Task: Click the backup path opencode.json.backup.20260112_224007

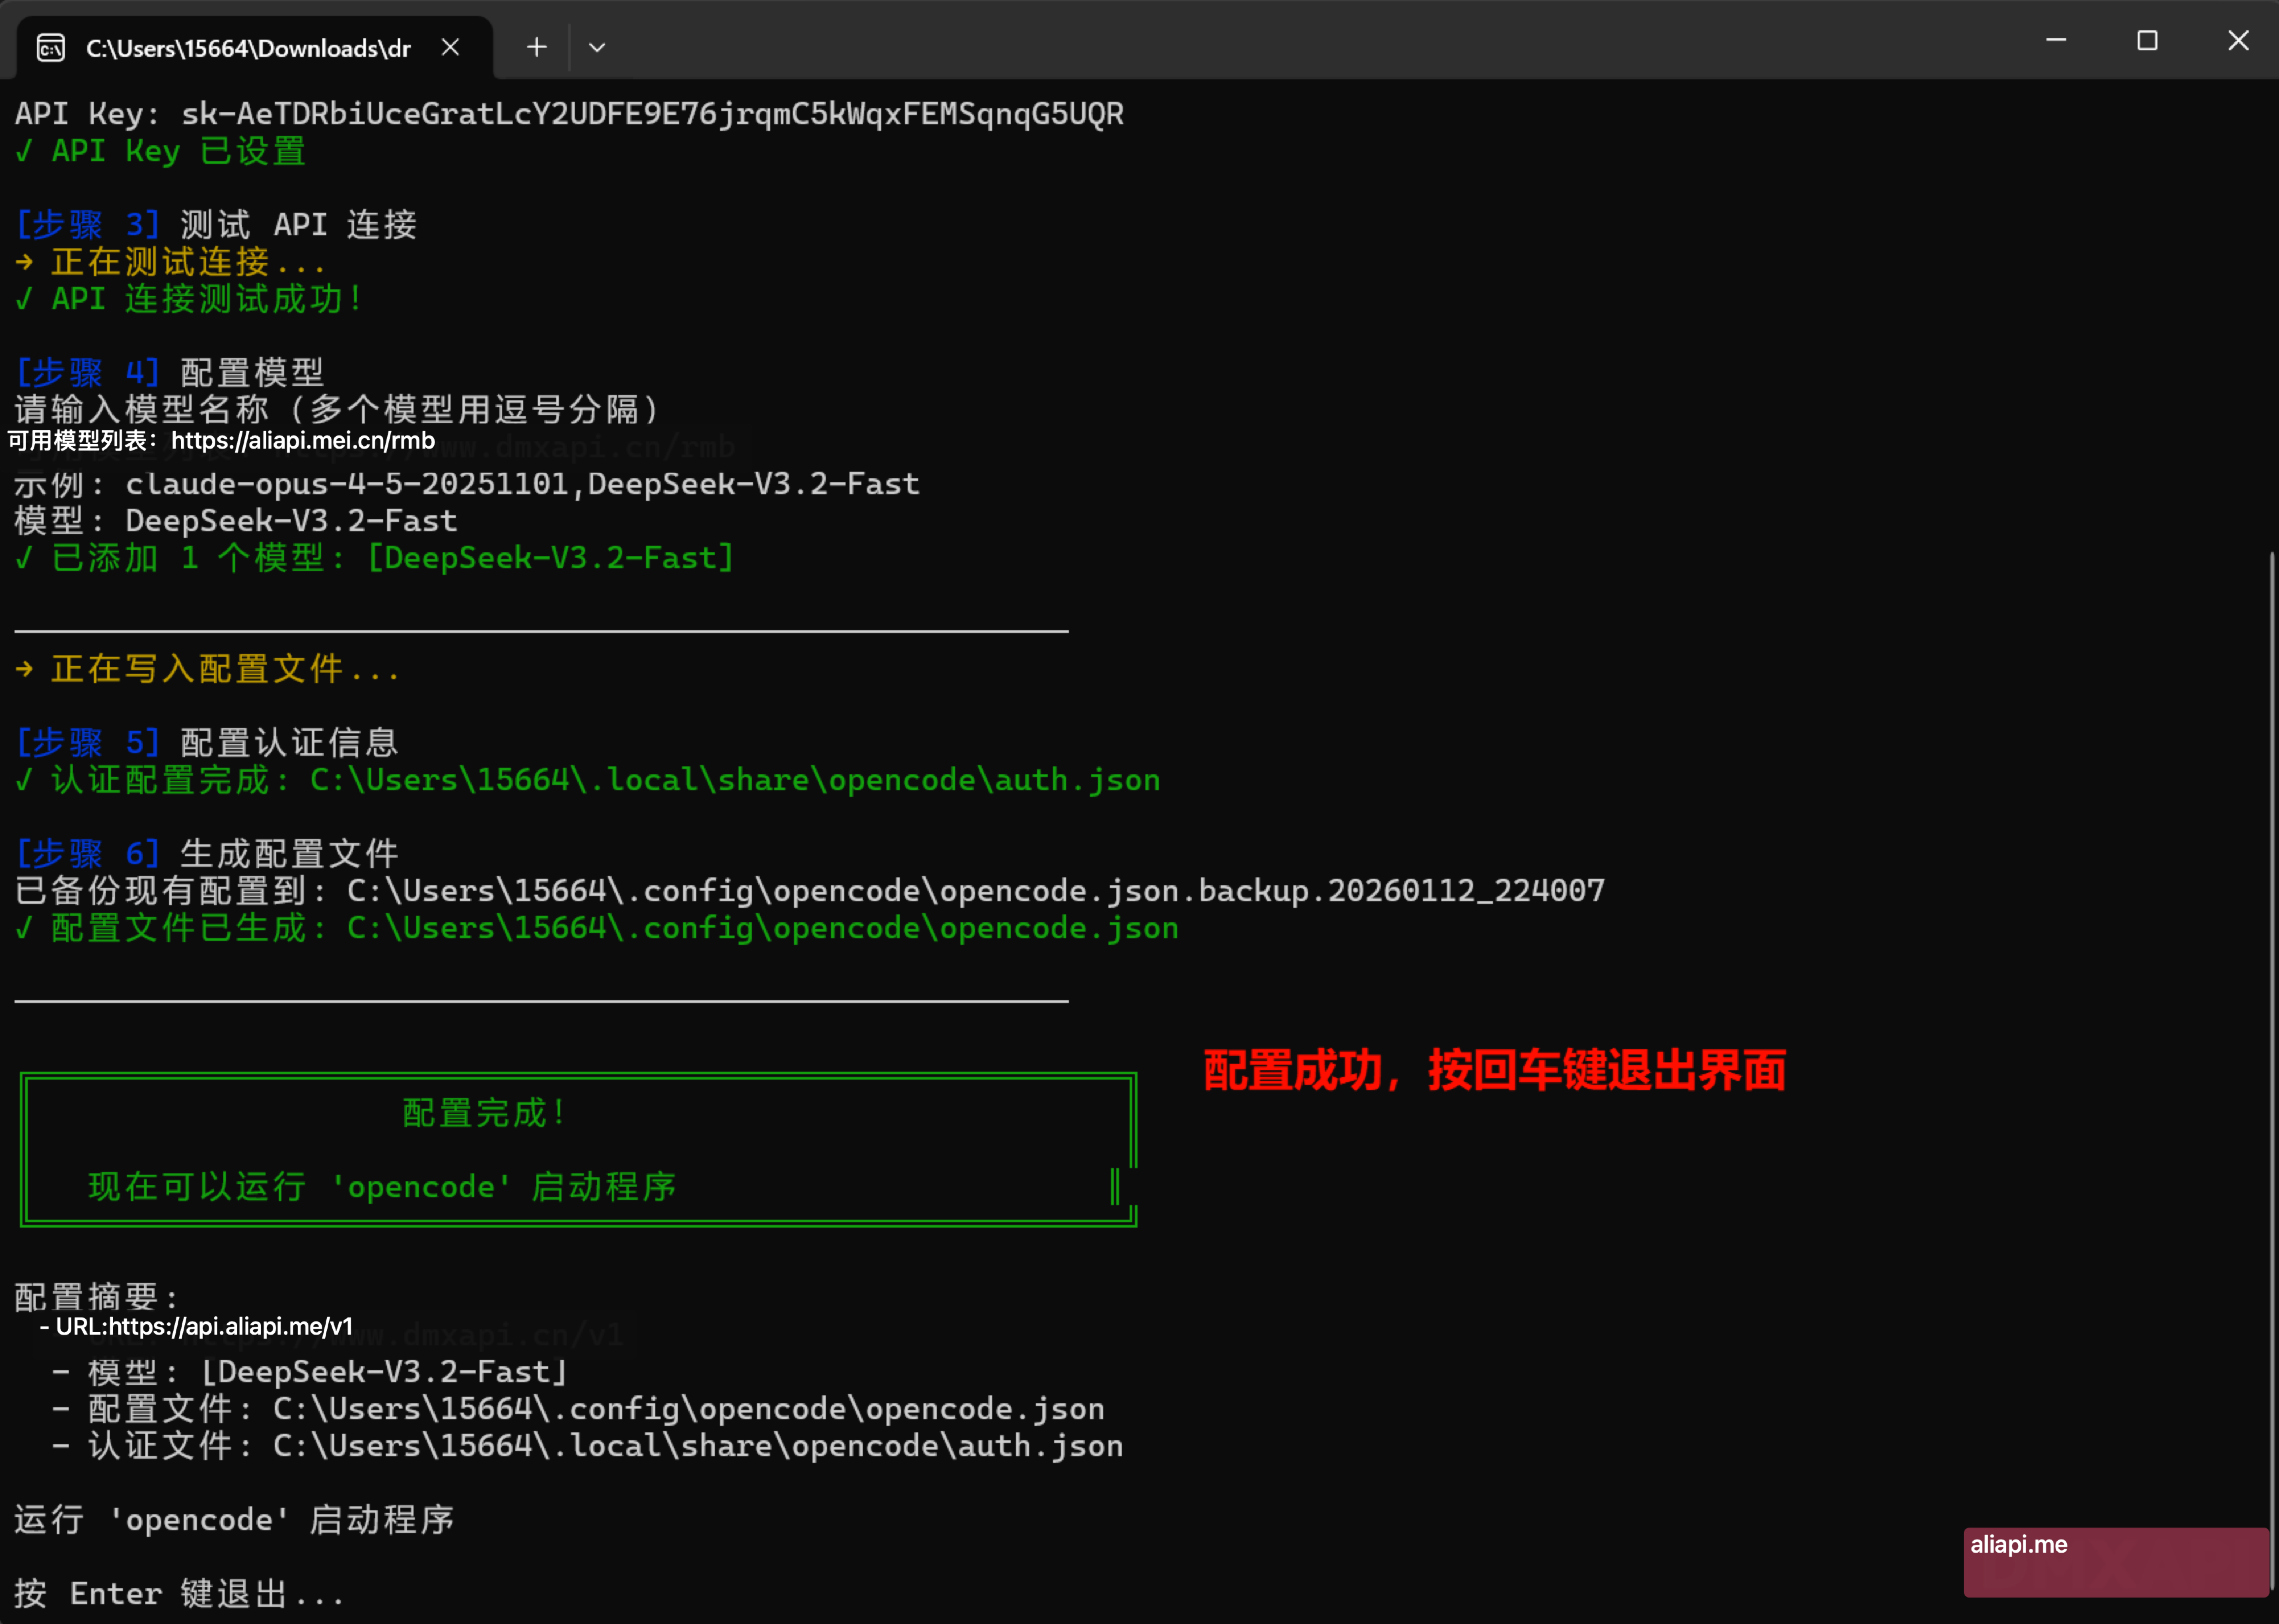Action: [x=976, y=891]
